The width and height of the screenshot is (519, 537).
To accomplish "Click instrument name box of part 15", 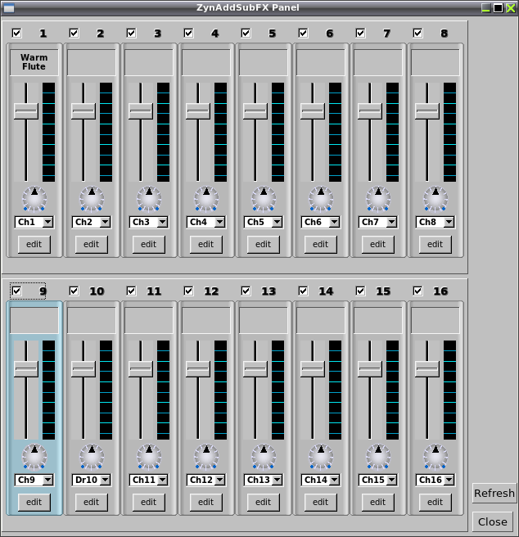I will [378, 320].
